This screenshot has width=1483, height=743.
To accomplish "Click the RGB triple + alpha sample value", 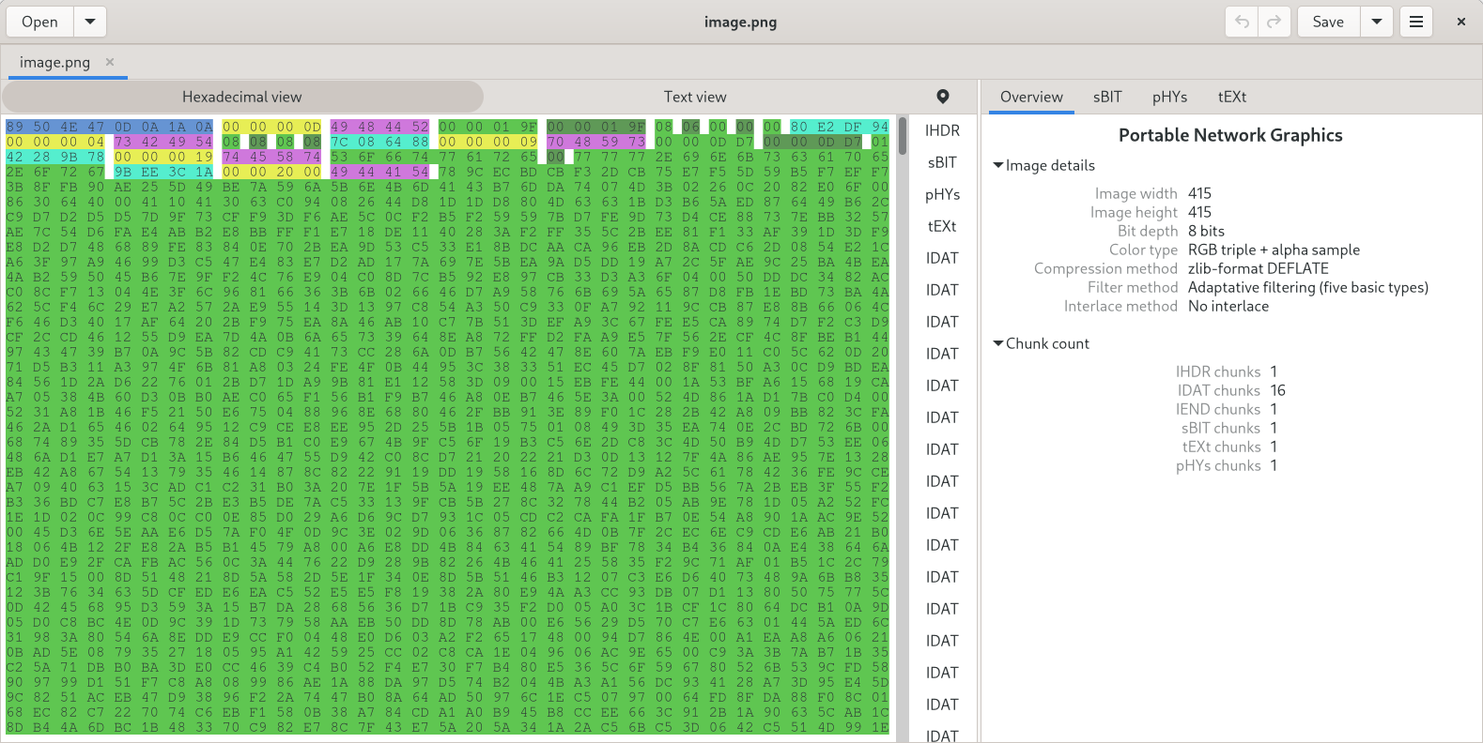I will tap(1274, 250).
